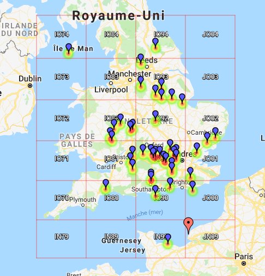Click blue marker beside the IO92 label
This screenshot has width=265, height=276.
click(155, 116)
